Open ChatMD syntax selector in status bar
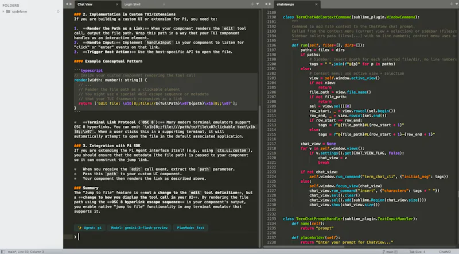The width and height of the screenshot is (459, 254). click(x=445, y=252)
